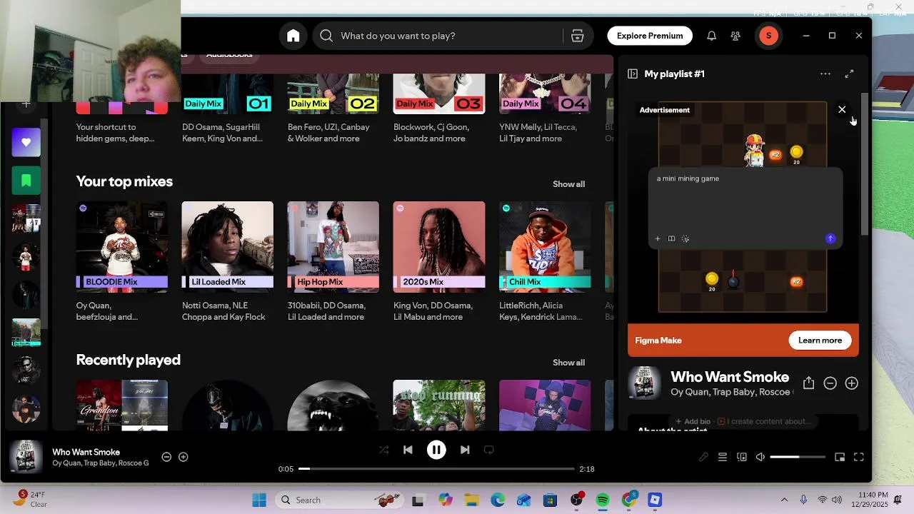Hide current track minus icon in bottom bar
Screen dimensions: 914x514
[x=166, y=457]
